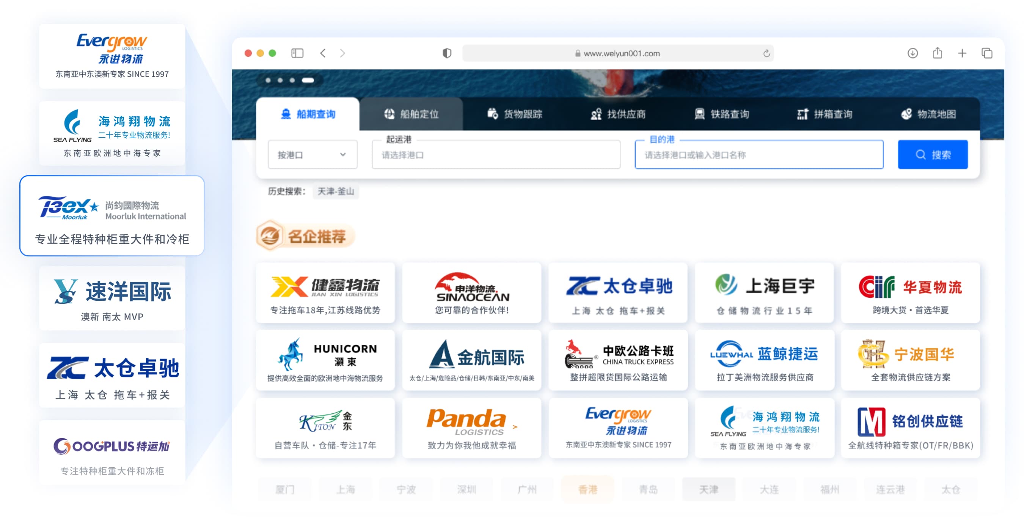
Task: Show the tab overview icon
Action: pos(986,53)
